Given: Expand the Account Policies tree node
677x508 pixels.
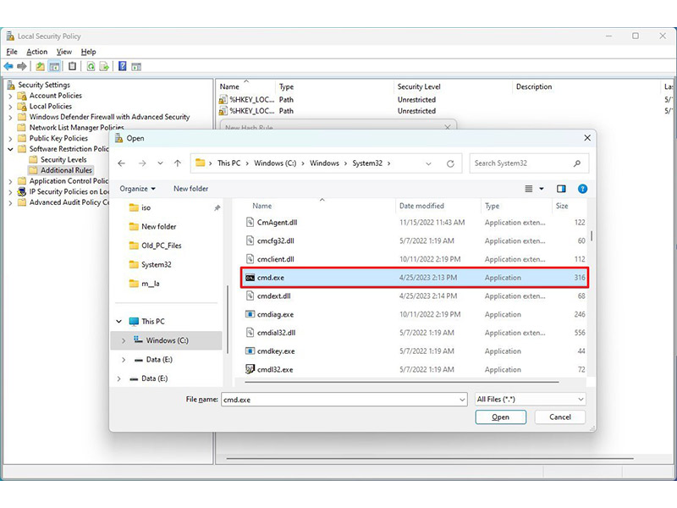Looking at the screenshot, I should pos(10,96).
